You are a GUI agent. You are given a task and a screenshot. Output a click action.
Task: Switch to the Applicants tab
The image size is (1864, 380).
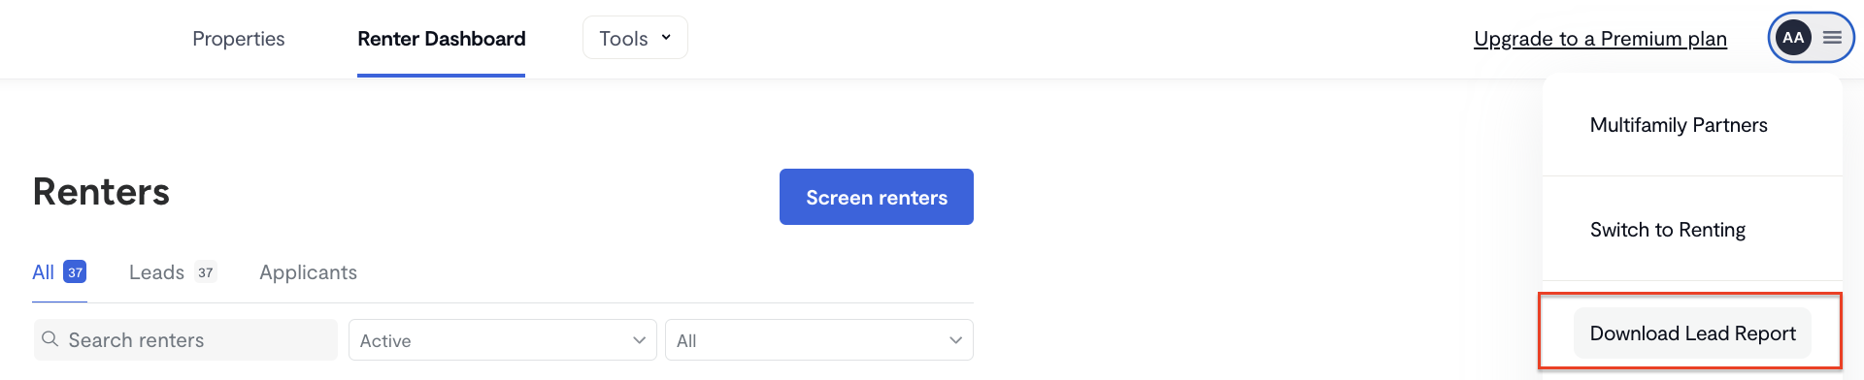point(308,272)
